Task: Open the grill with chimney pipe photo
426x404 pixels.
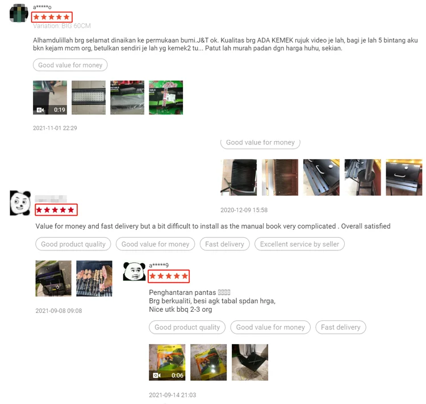Action: pyautogui.click(x=363, y=178)
